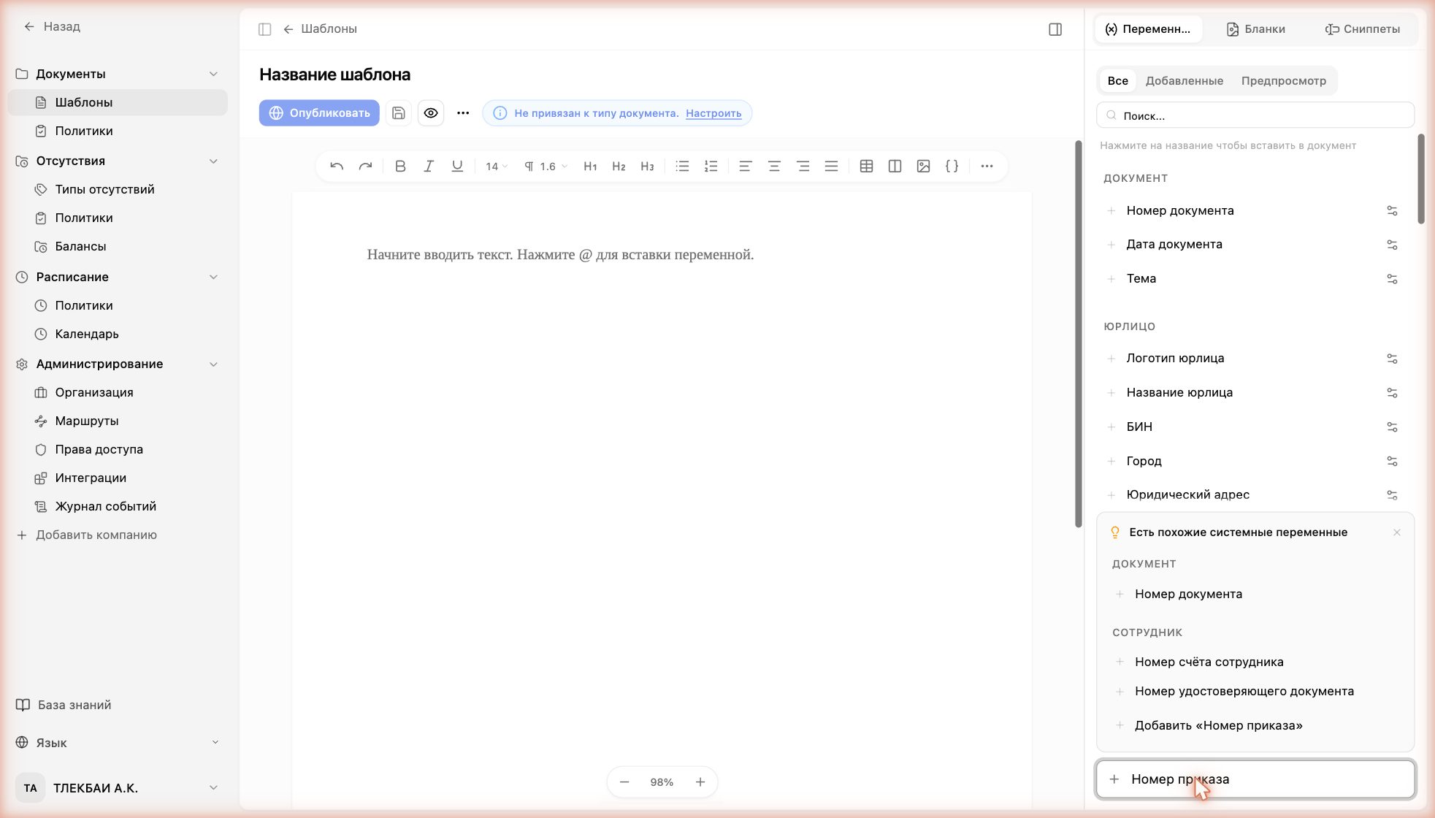Apply Heading 3 style

[x=647, y=167]
